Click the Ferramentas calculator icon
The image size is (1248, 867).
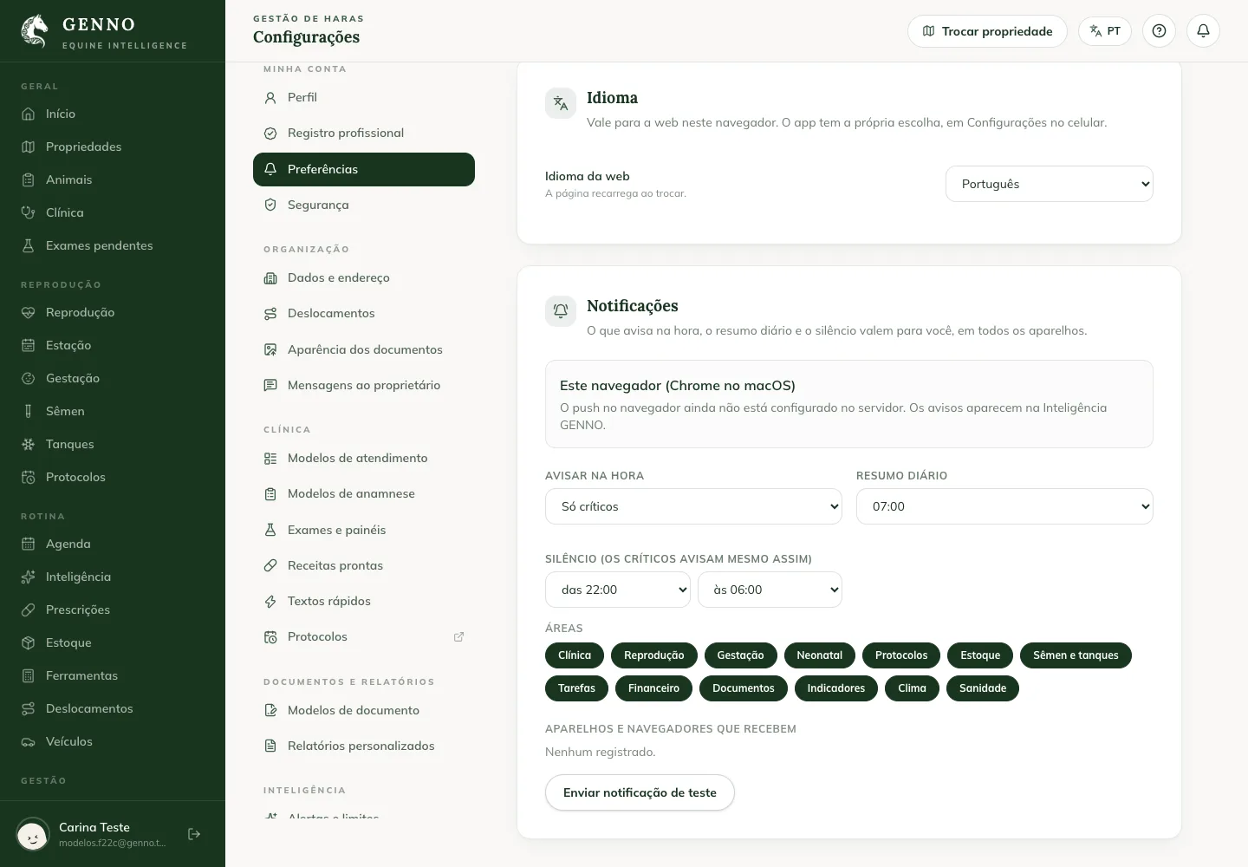tap(29, 675)
